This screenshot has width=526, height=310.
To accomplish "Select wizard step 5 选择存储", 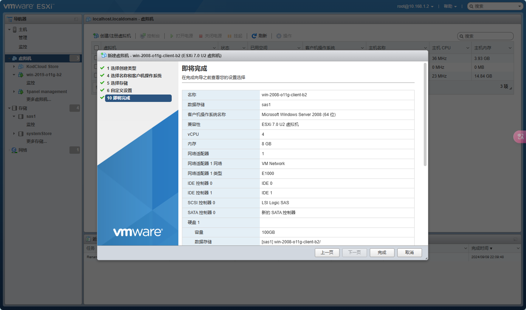I will point(117,83).
